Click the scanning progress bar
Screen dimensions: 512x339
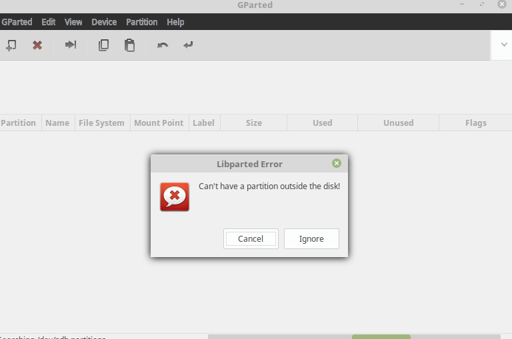tap(354, 337)
